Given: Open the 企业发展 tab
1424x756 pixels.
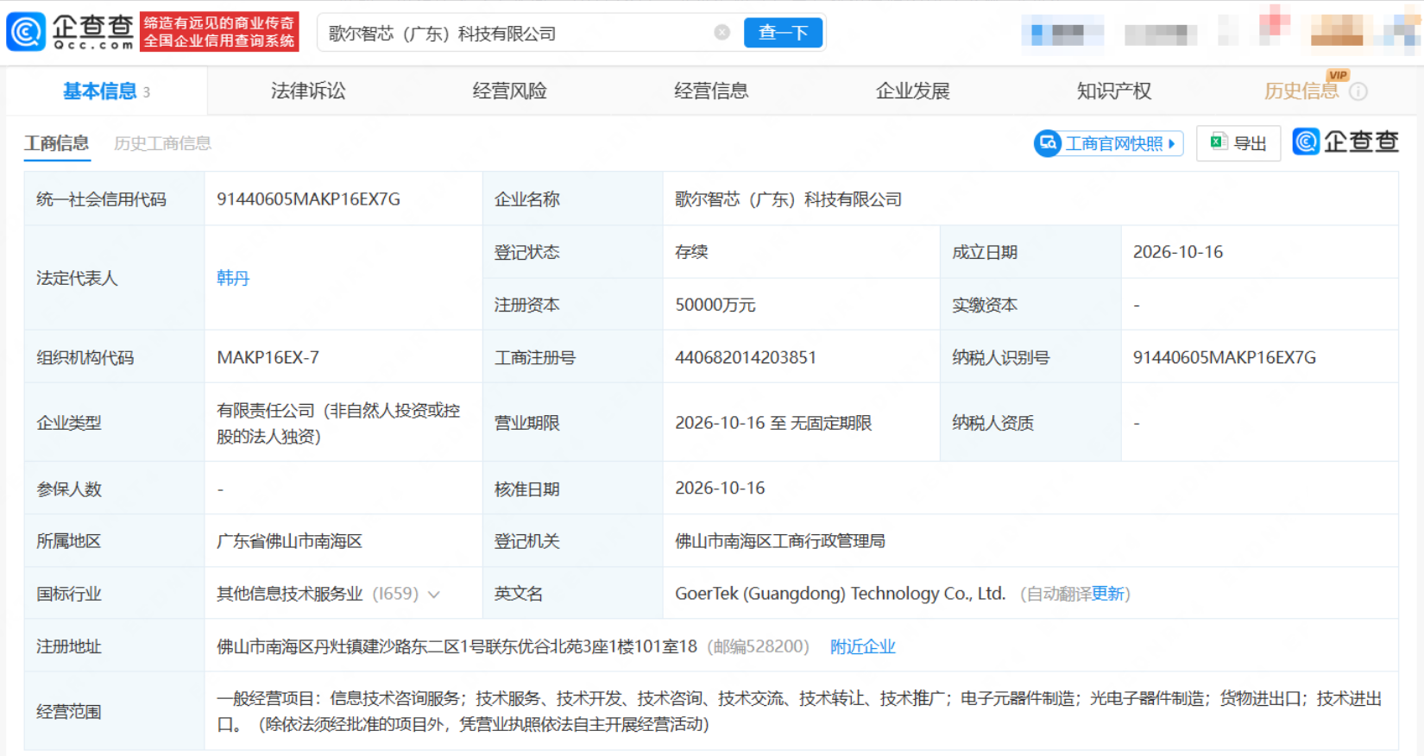Looking at the screenshot, I should (x=913, y=91).
